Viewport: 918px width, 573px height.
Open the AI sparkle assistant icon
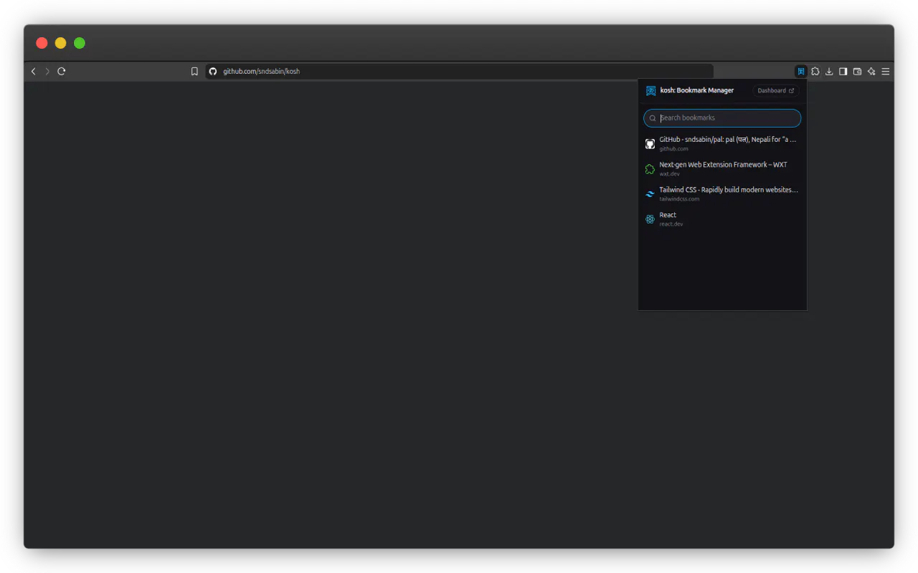pyautogui.click(x=871, y=72)
